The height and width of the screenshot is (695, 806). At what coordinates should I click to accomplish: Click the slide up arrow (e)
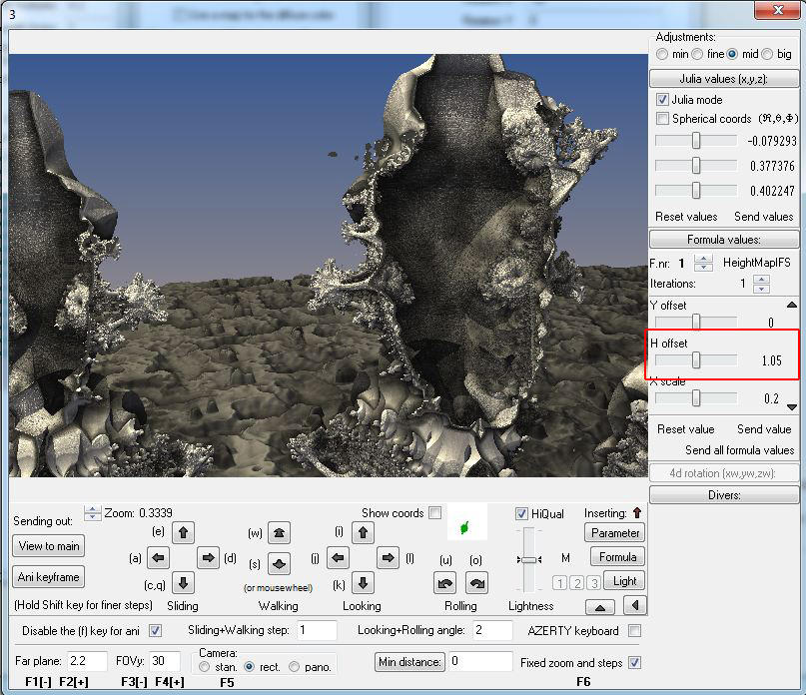pos(183,532)
